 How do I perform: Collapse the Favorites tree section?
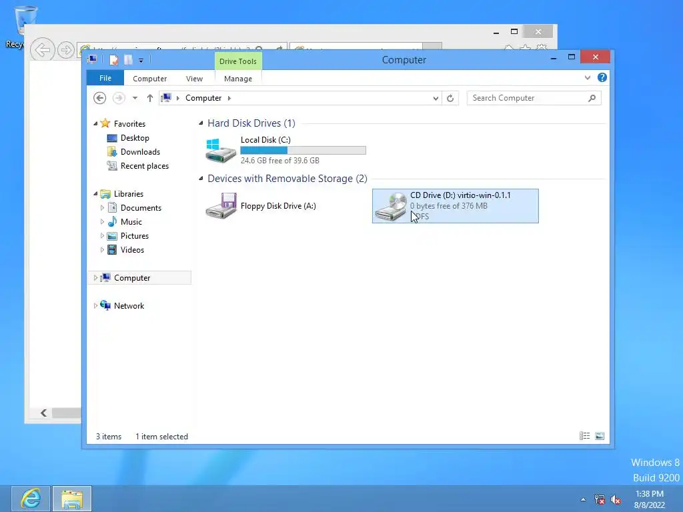95,123
